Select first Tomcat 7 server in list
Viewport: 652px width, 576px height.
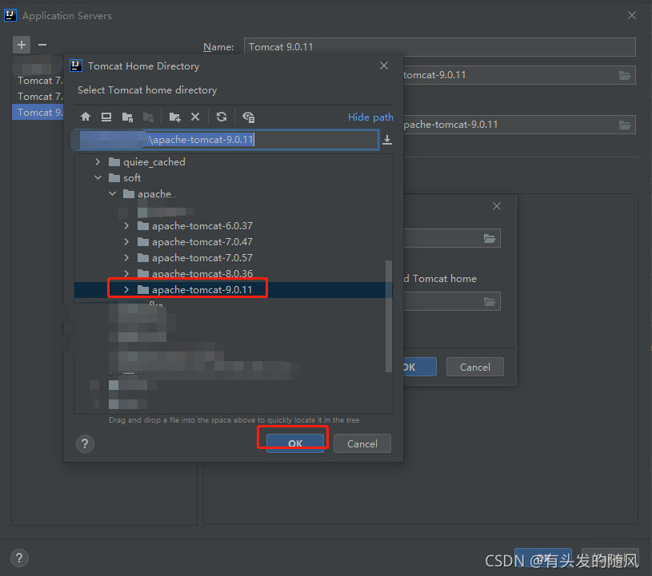[38, 81]
